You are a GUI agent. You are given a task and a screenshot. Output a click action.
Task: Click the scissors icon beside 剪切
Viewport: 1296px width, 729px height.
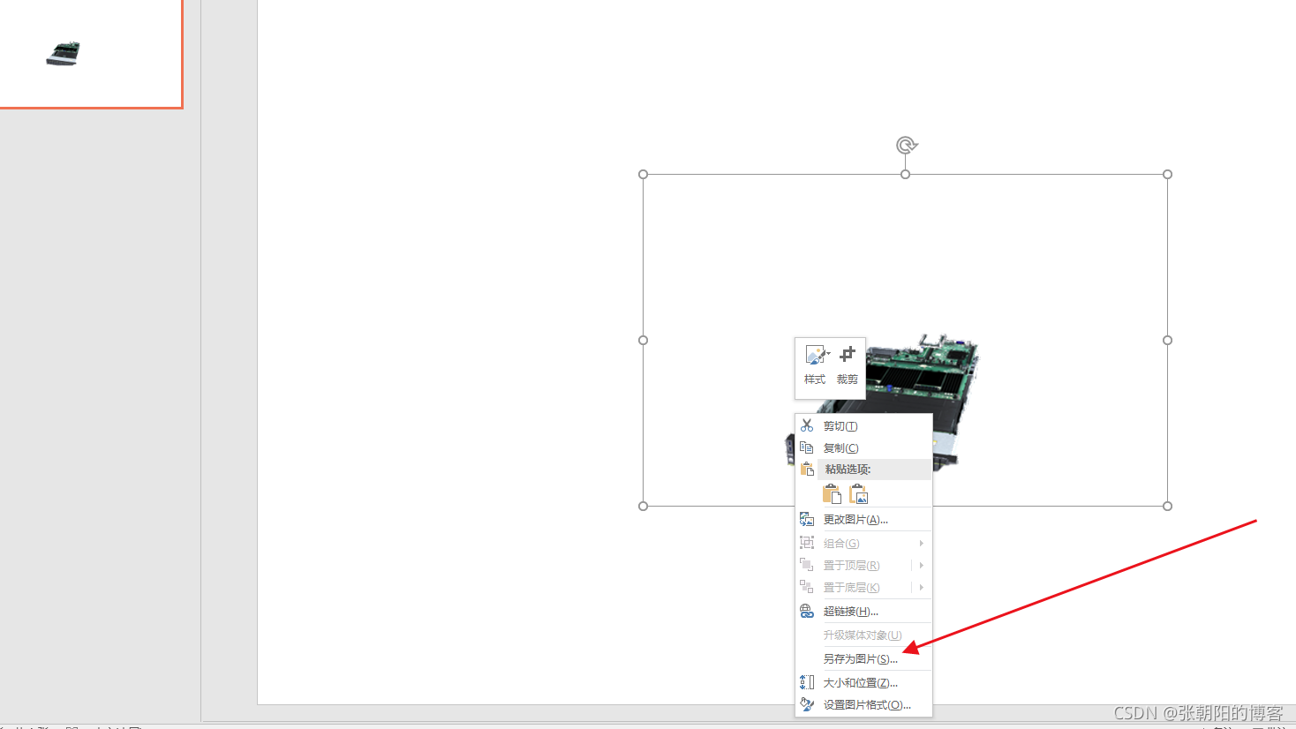click(807, 425)
